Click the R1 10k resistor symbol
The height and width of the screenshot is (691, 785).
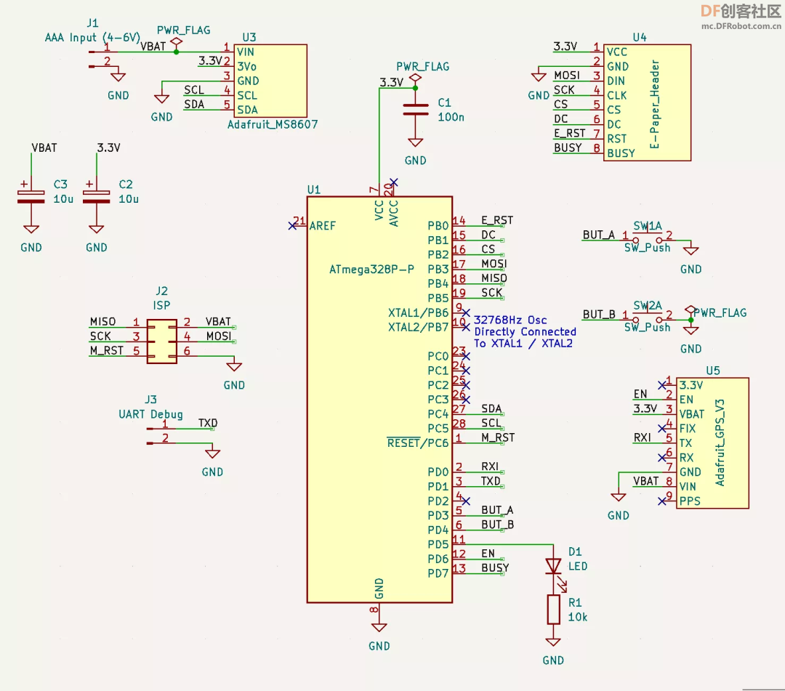553,610
